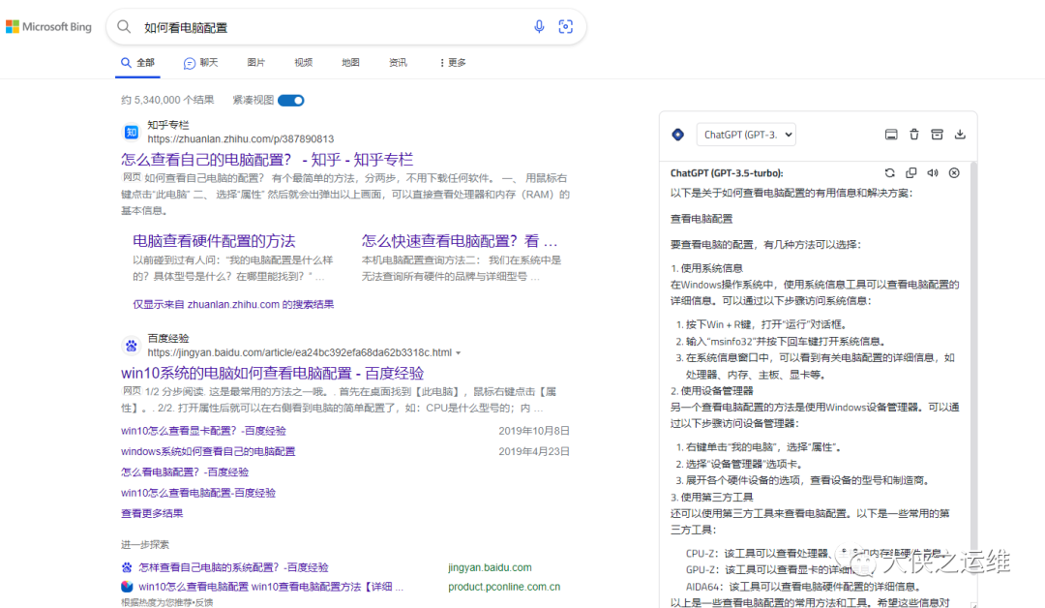Viewport: 1045px width, 608px height.
Task: Regenerate the ChatGPT answer with refresh icon
Action: tap(890, 172)
